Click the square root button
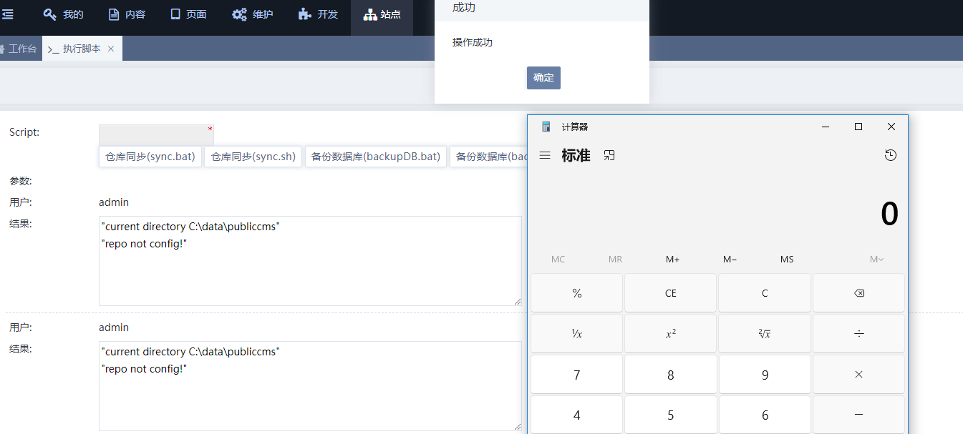963x434 pixels. (764, 333)
